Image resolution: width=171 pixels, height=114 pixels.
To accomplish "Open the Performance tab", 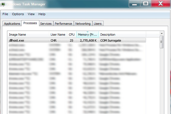I will pos(63,24).
